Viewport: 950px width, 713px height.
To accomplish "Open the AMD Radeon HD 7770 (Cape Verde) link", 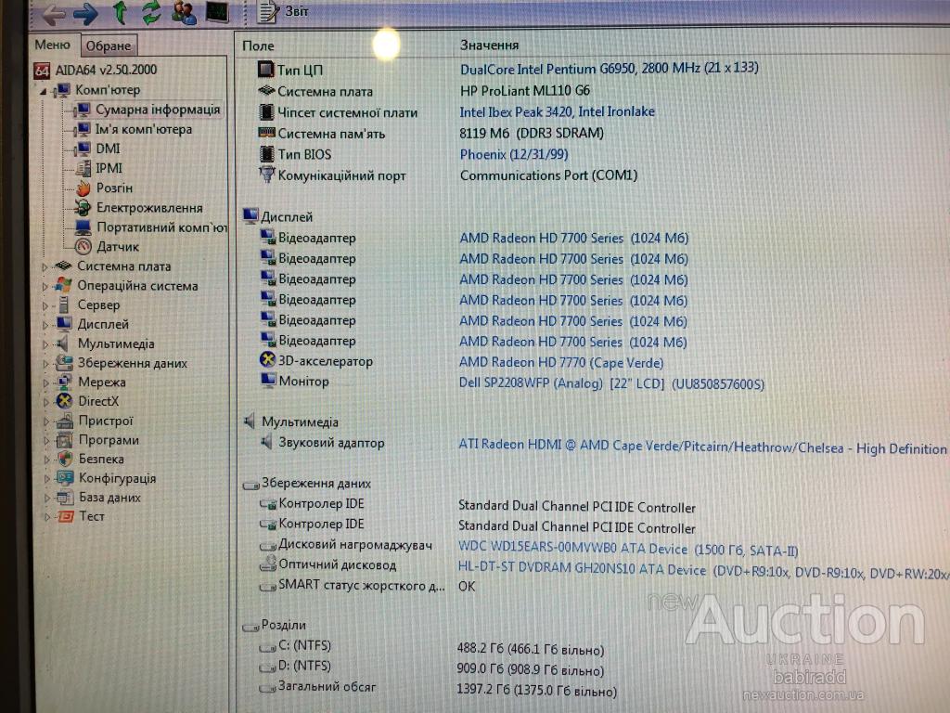I will pyautogui.click(x=561, y=363).
